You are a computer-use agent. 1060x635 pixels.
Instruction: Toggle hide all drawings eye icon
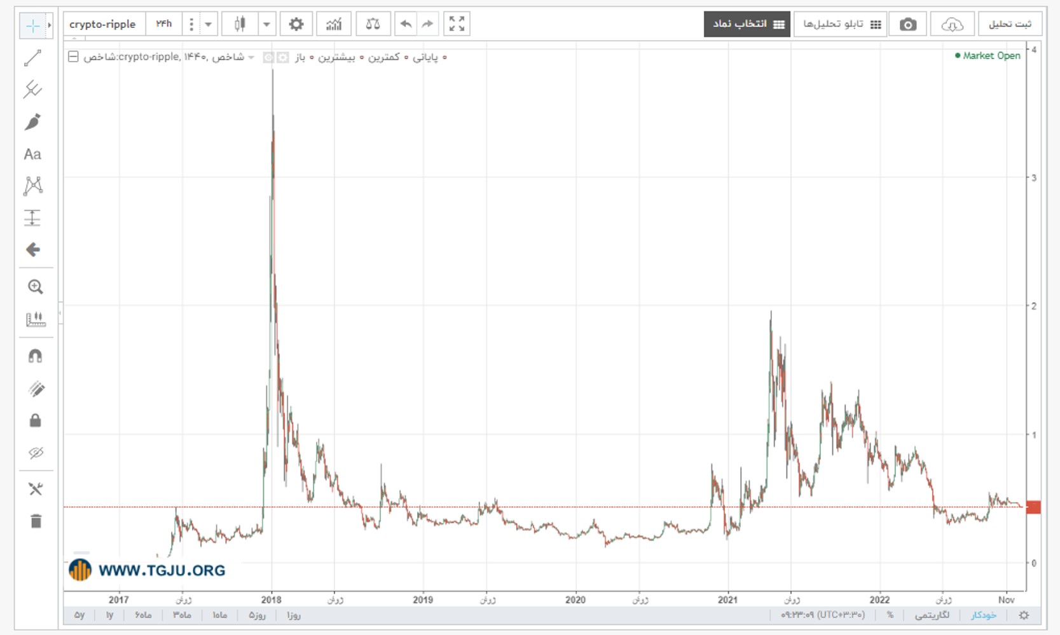36,453
